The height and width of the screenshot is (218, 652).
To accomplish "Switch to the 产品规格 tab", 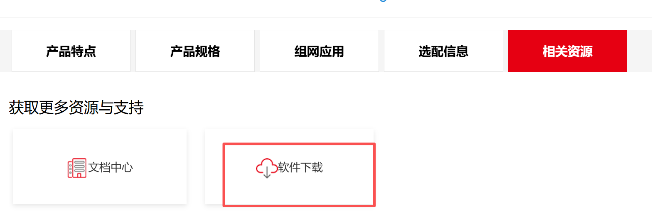I will coord(195,51).
